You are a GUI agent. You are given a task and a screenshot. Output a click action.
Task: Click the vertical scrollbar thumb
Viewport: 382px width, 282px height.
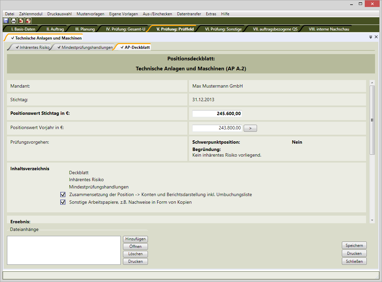372,119
